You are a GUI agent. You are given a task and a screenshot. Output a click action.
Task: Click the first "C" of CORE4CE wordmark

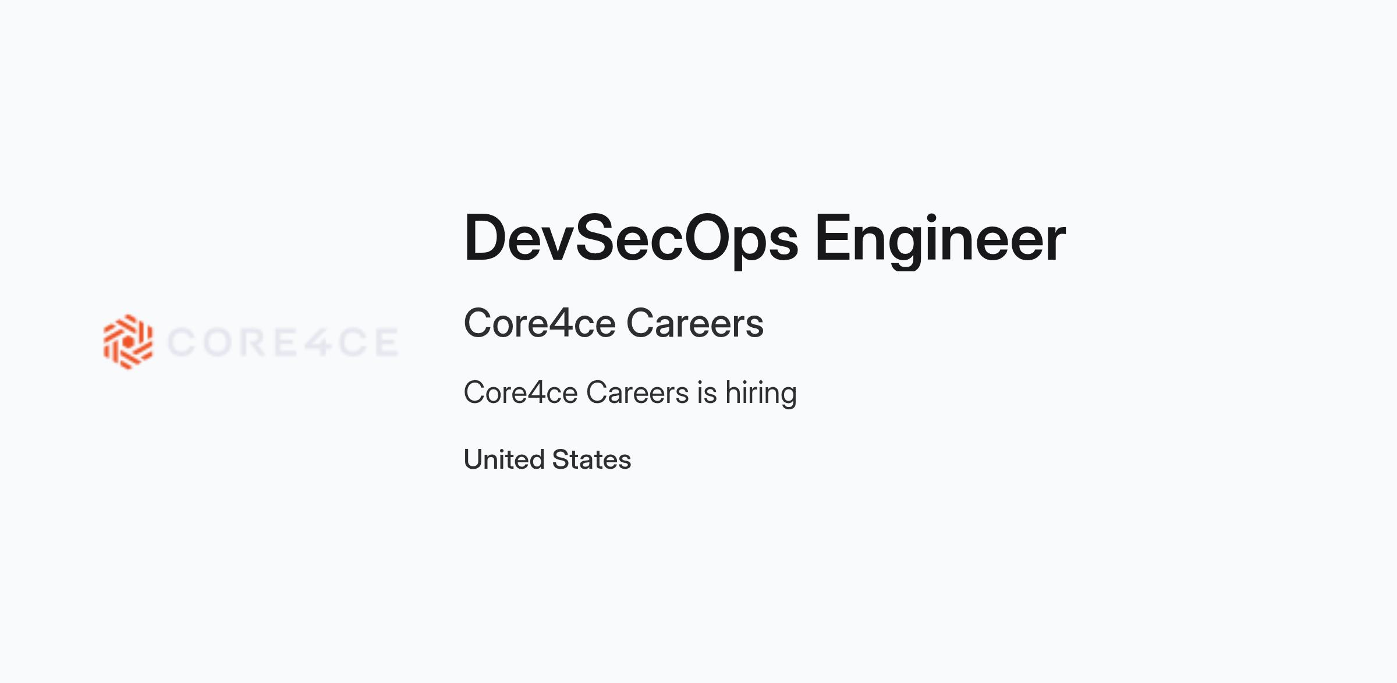click(181, 342)
